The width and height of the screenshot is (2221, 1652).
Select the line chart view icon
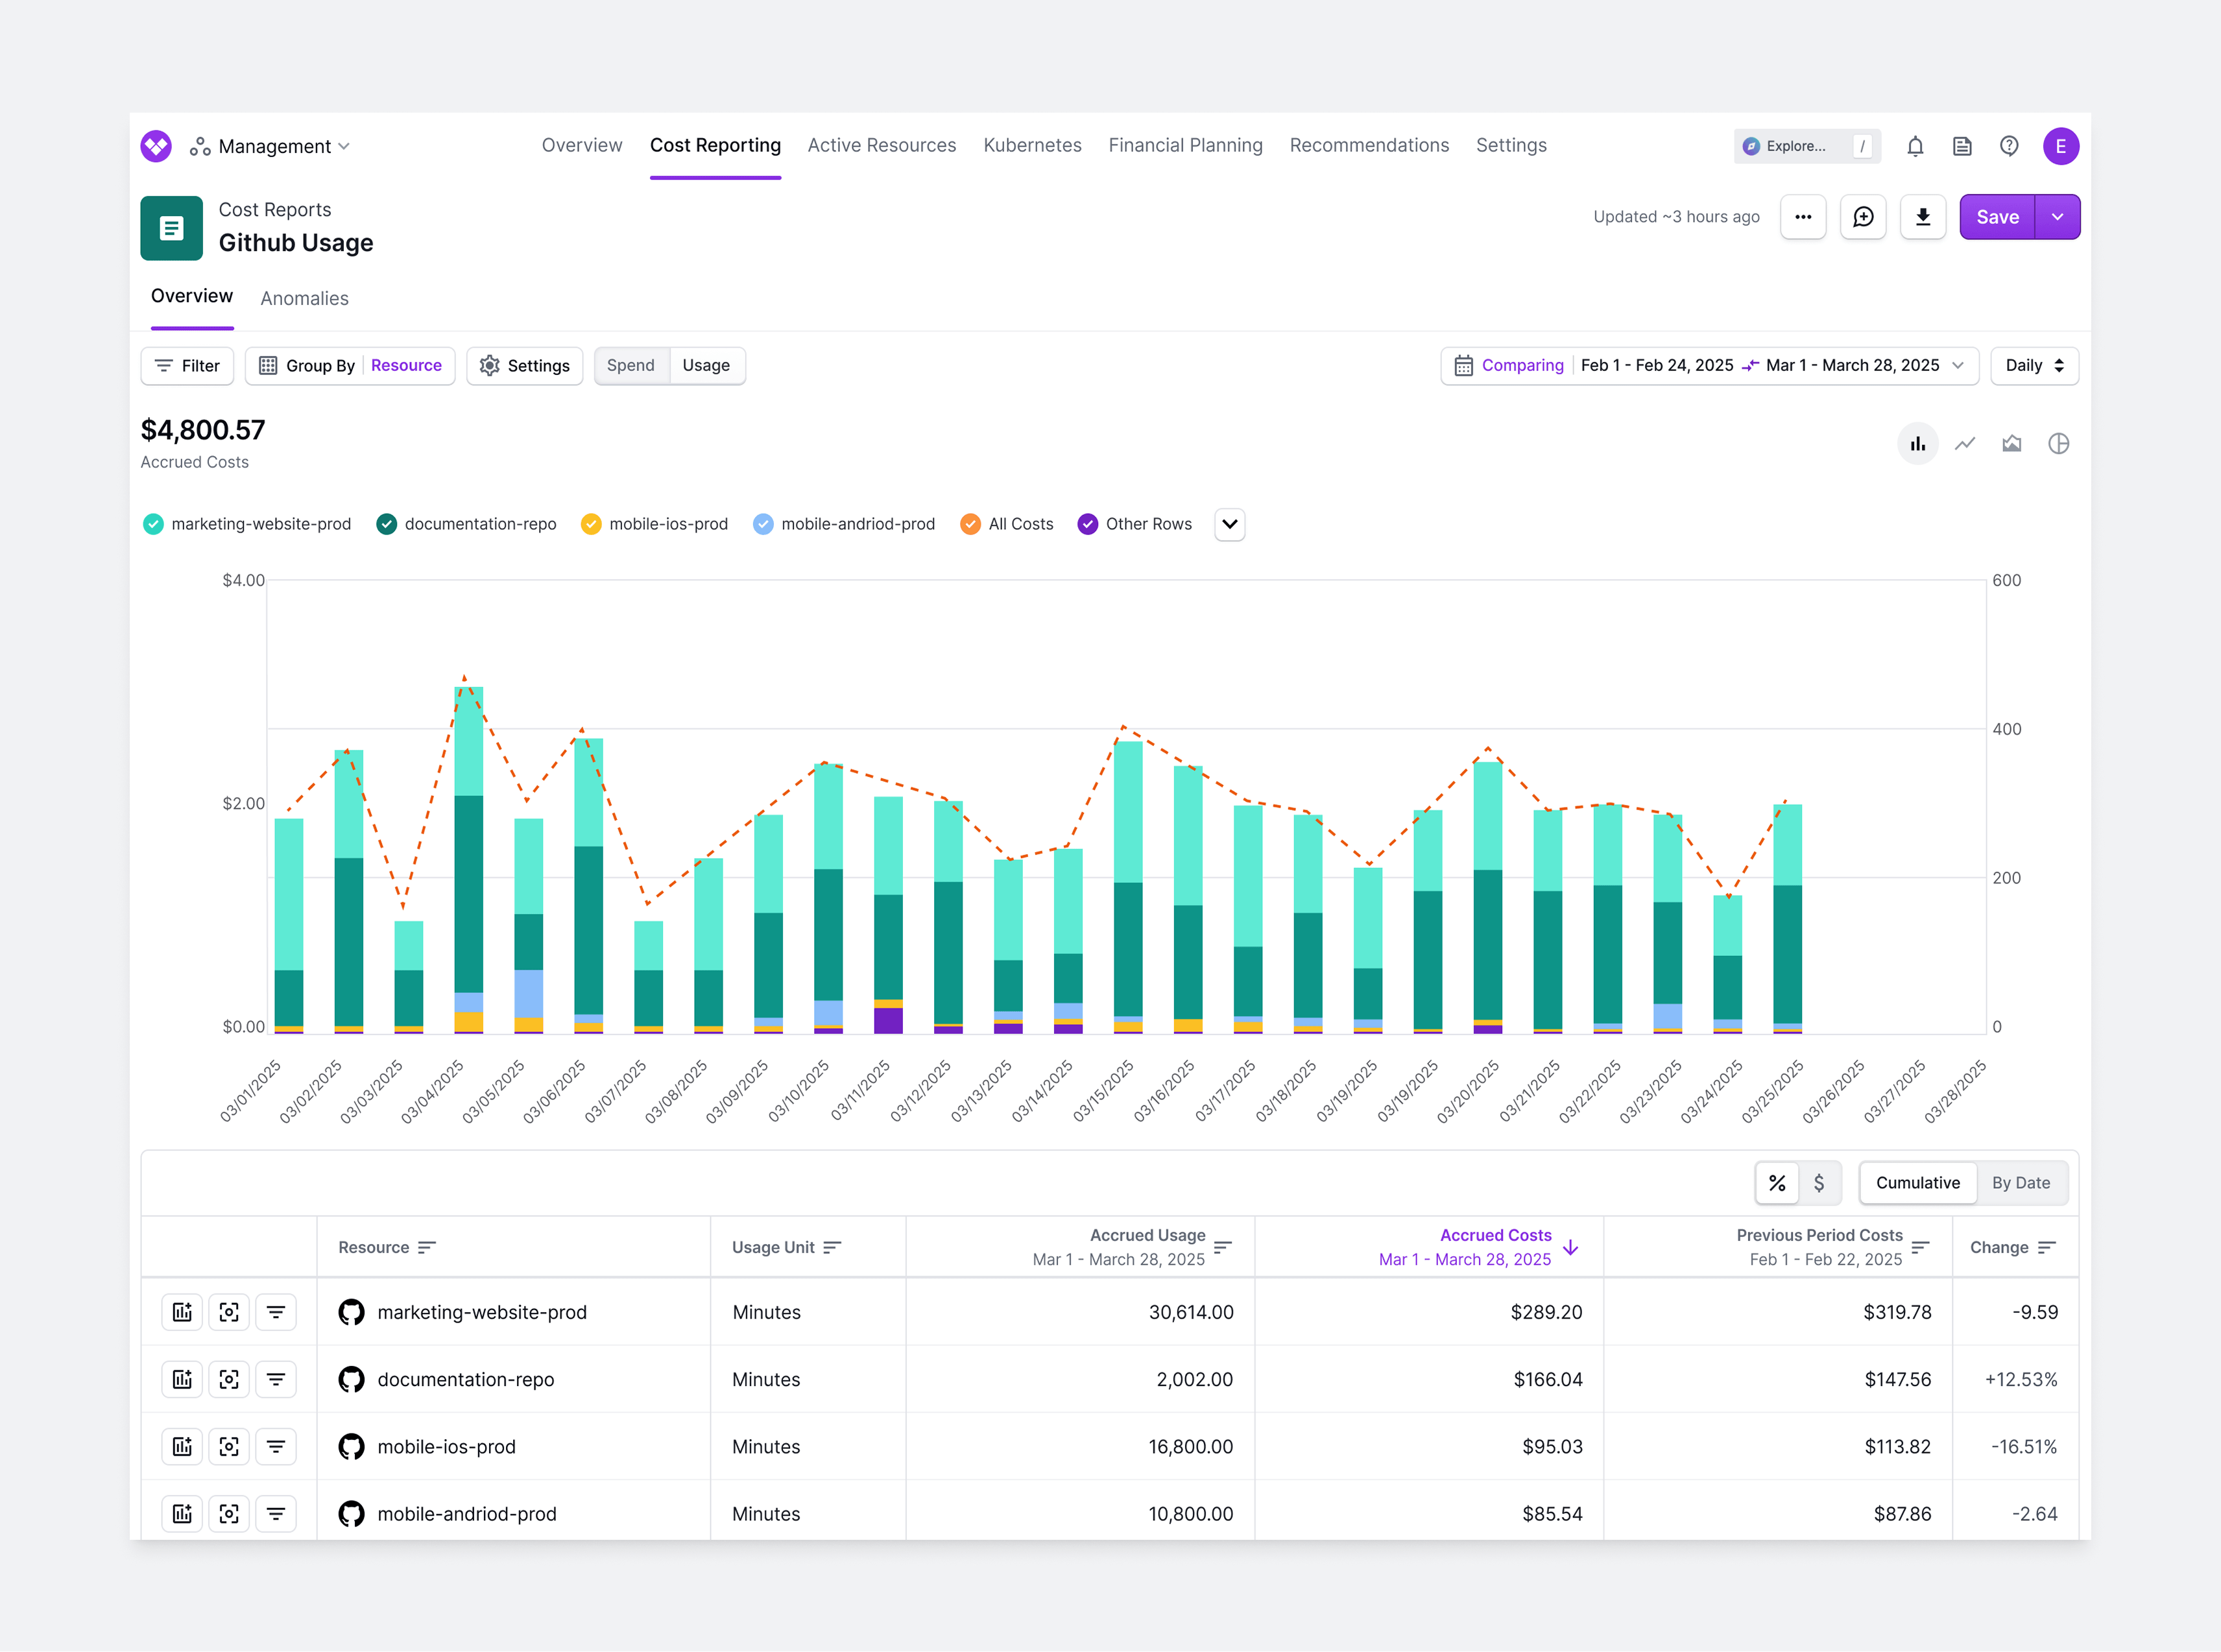pyautogui.click(x=1964, y=444)
